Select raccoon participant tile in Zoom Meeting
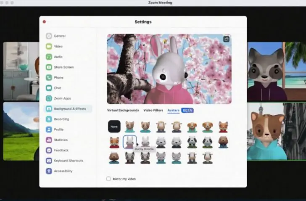This screenshot has height=201, width=306. click(x=276, y=71)
